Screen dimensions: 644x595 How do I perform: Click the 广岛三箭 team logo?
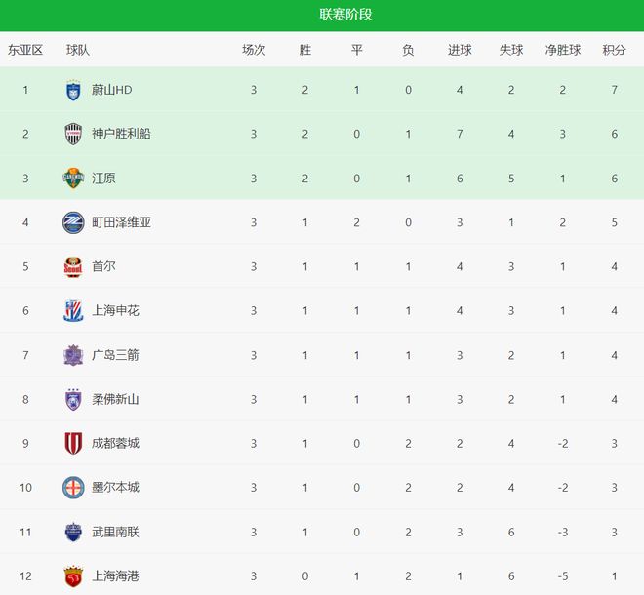[x=73, y=355]
